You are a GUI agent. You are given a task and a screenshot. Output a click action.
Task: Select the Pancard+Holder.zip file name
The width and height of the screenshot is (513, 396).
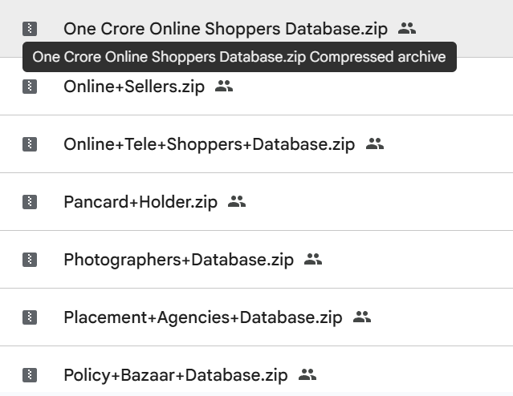(140, 202)
